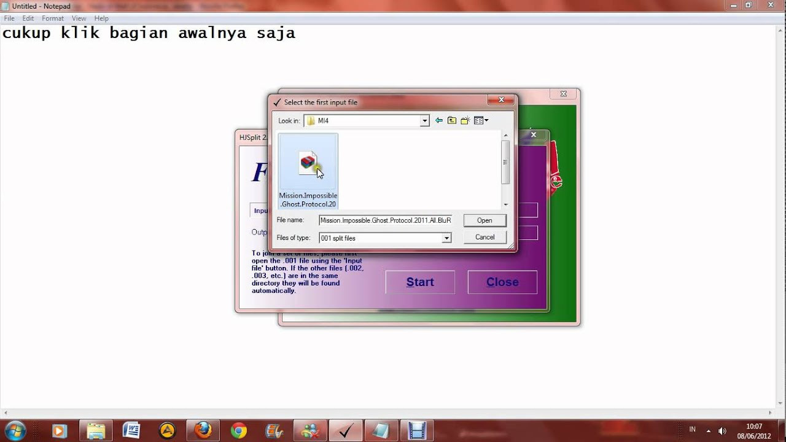Open Mozilla Firefox from the taskbar
The height and width of the screenshot is (442, 786).
[x=203, y=430]
